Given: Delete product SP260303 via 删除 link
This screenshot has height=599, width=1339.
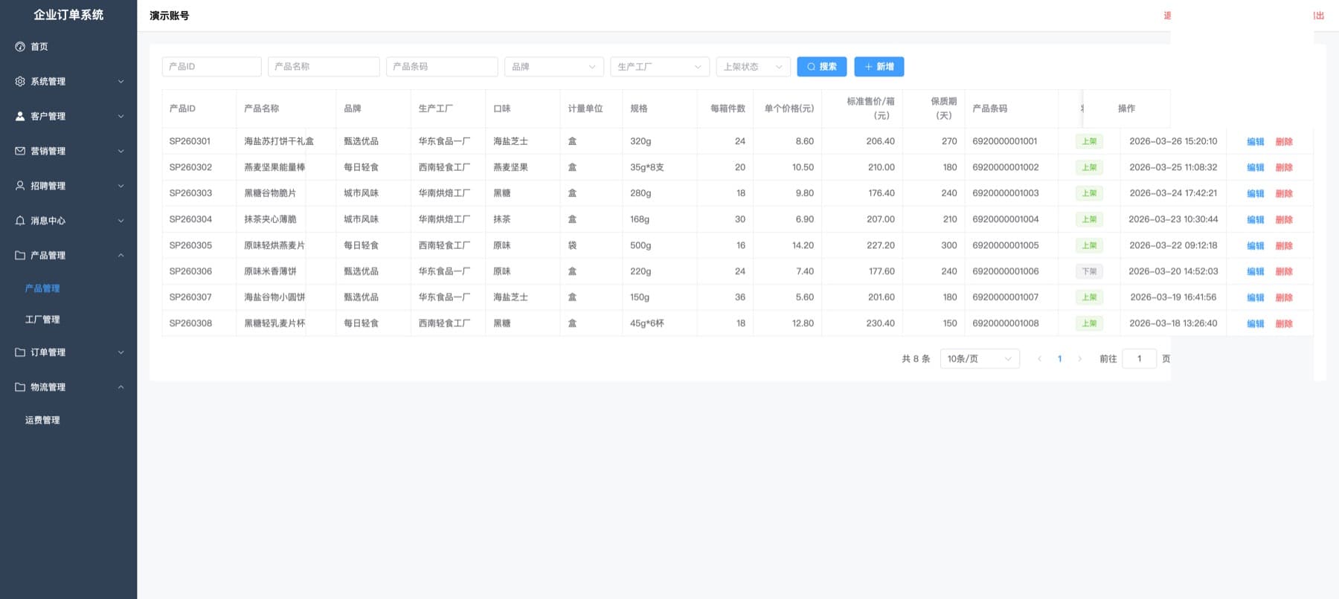Looking at the screenshot, I should (1284, 194).
